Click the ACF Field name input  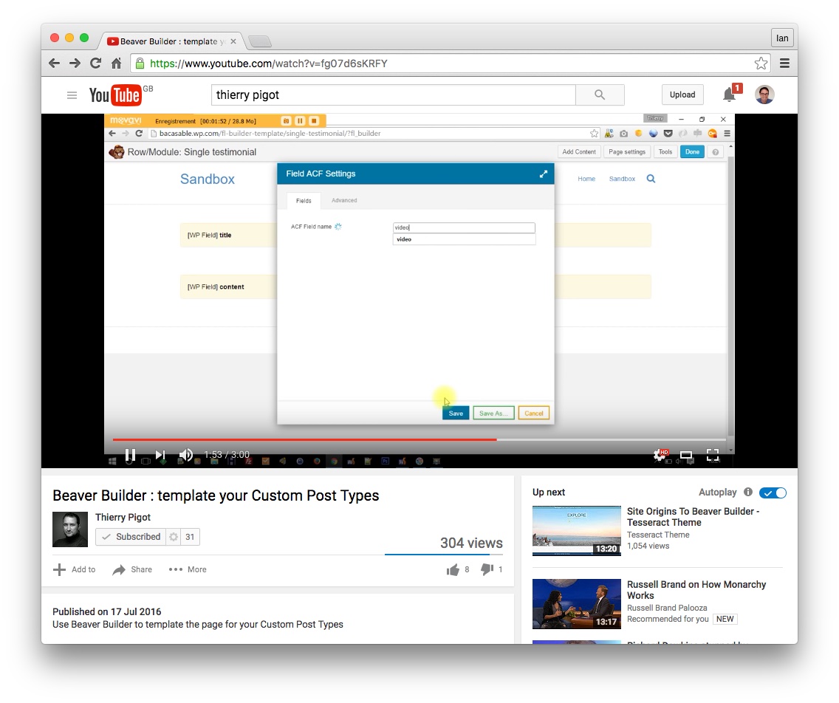(x=464, y=227)
